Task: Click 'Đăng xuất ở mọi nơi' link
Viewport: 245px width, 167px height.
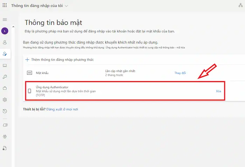Action: click(62, 109)
